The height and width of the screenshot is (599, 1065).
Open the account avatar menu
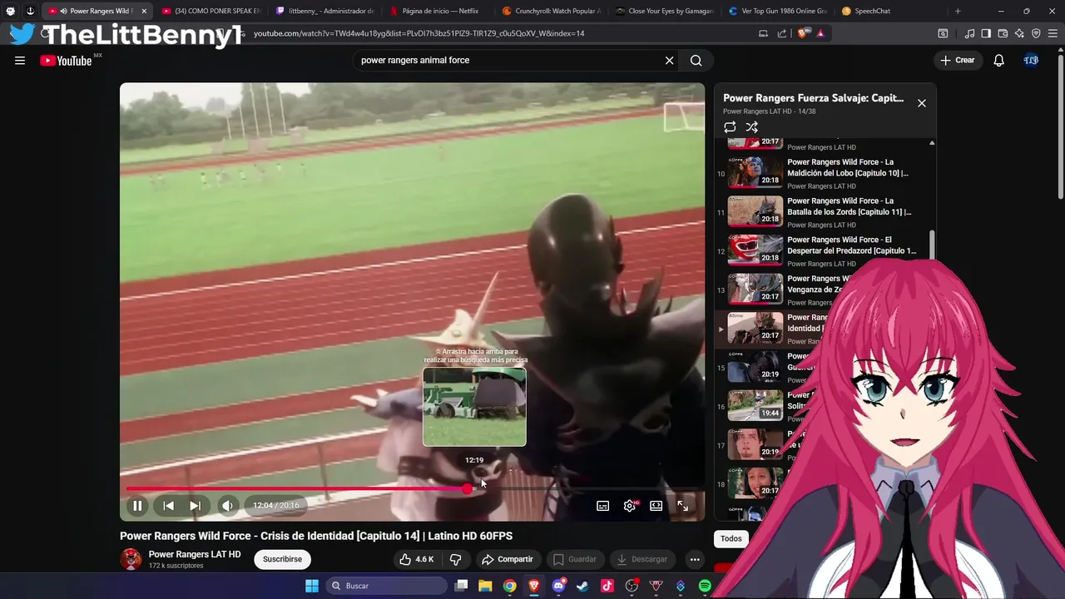(x=1032, y=60)
